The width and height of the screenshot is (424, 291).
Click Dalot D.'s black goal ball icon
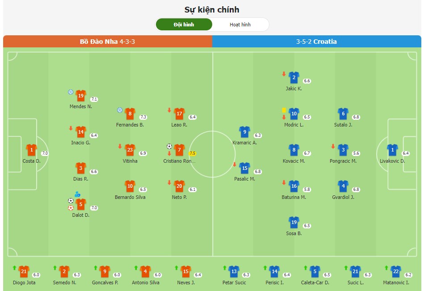[70, 200]
